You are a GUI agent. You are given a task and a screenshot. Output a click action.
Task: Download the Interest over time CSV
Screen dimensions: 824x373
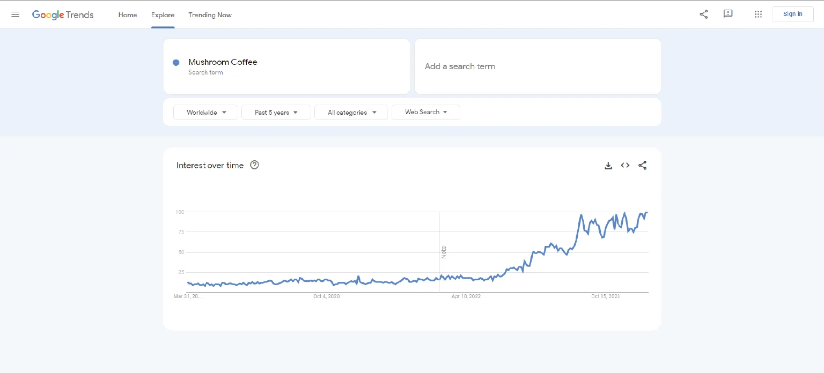(x=608, y=166)
